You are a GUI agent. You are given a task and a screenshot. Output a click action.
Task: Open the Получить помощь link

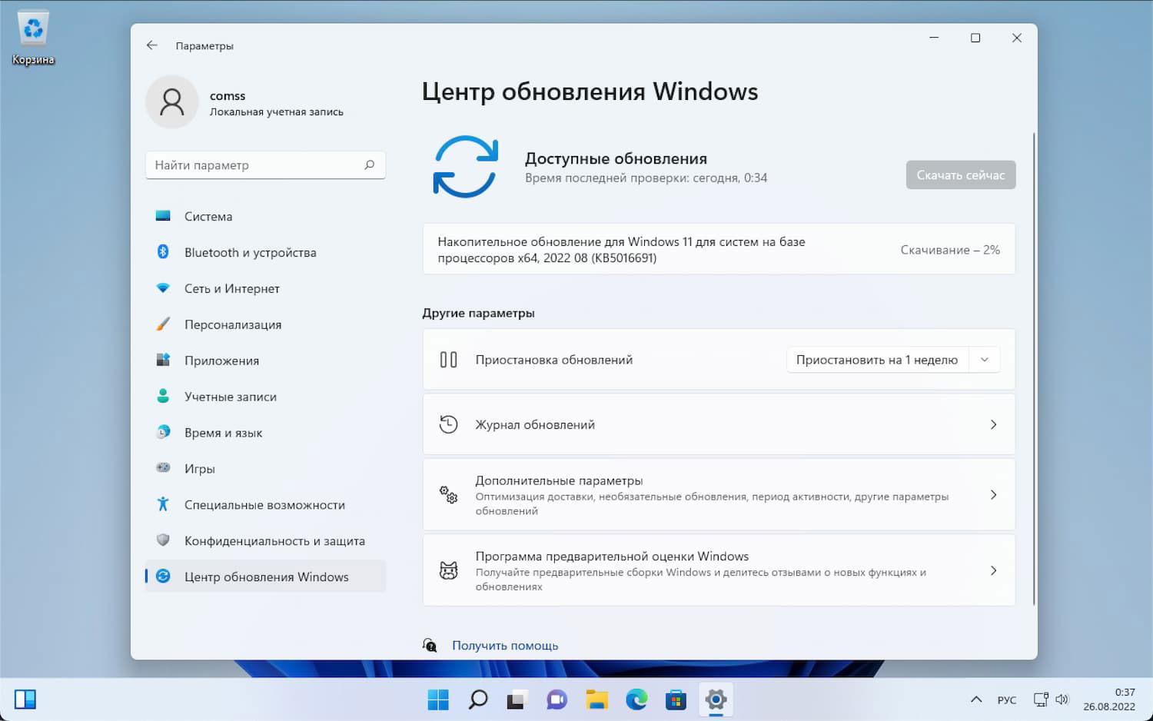505,645
